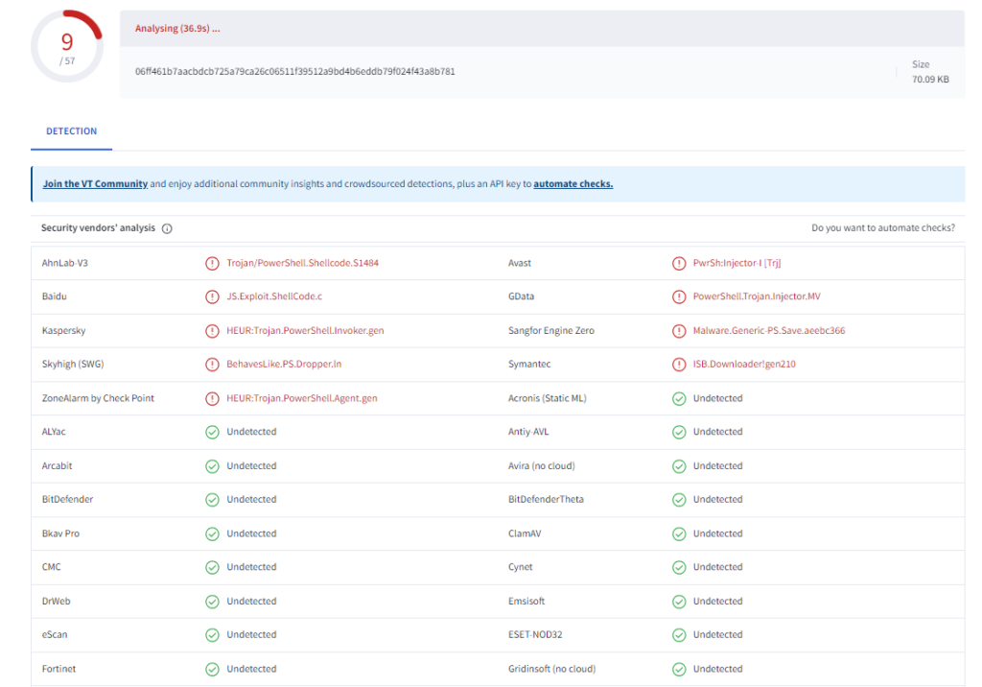Click the warning icon next to Kaspersky detection
The image size is (982, 687).
point(212,331)
